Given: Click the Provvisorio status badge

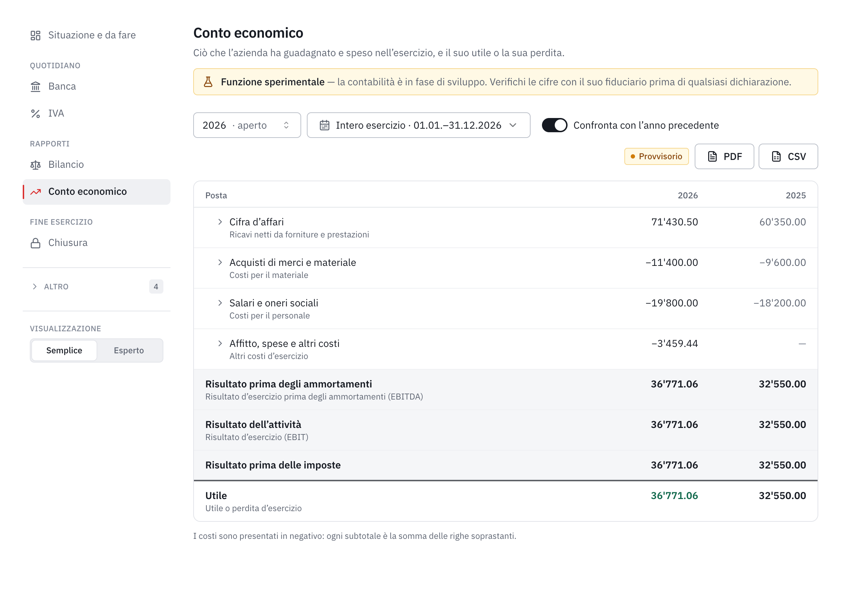Looking at the screenshot, I should pos(656,157).
